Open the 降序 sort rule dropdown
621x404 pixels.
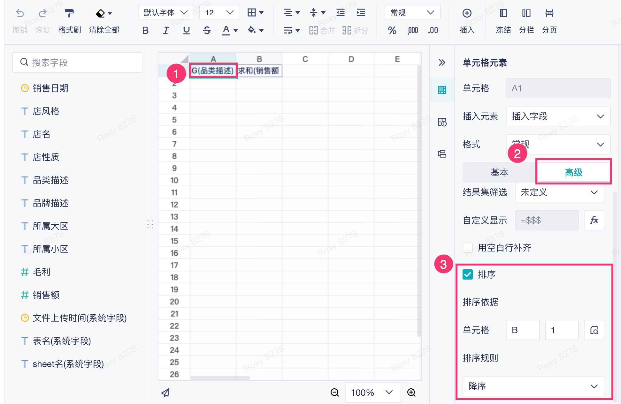coord(533,386)
